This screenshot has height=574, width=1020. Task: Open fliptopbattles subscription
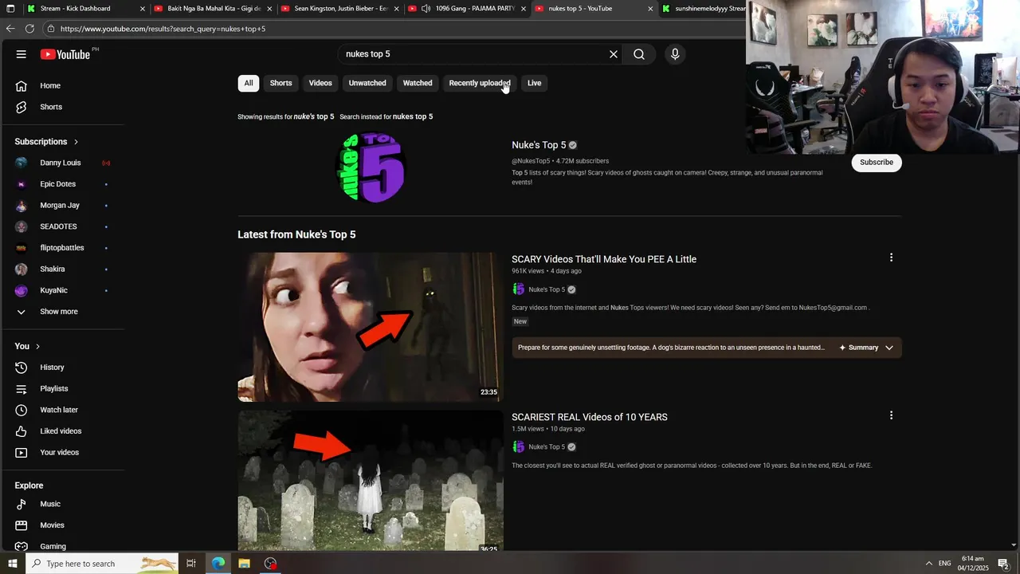[62, 248]
